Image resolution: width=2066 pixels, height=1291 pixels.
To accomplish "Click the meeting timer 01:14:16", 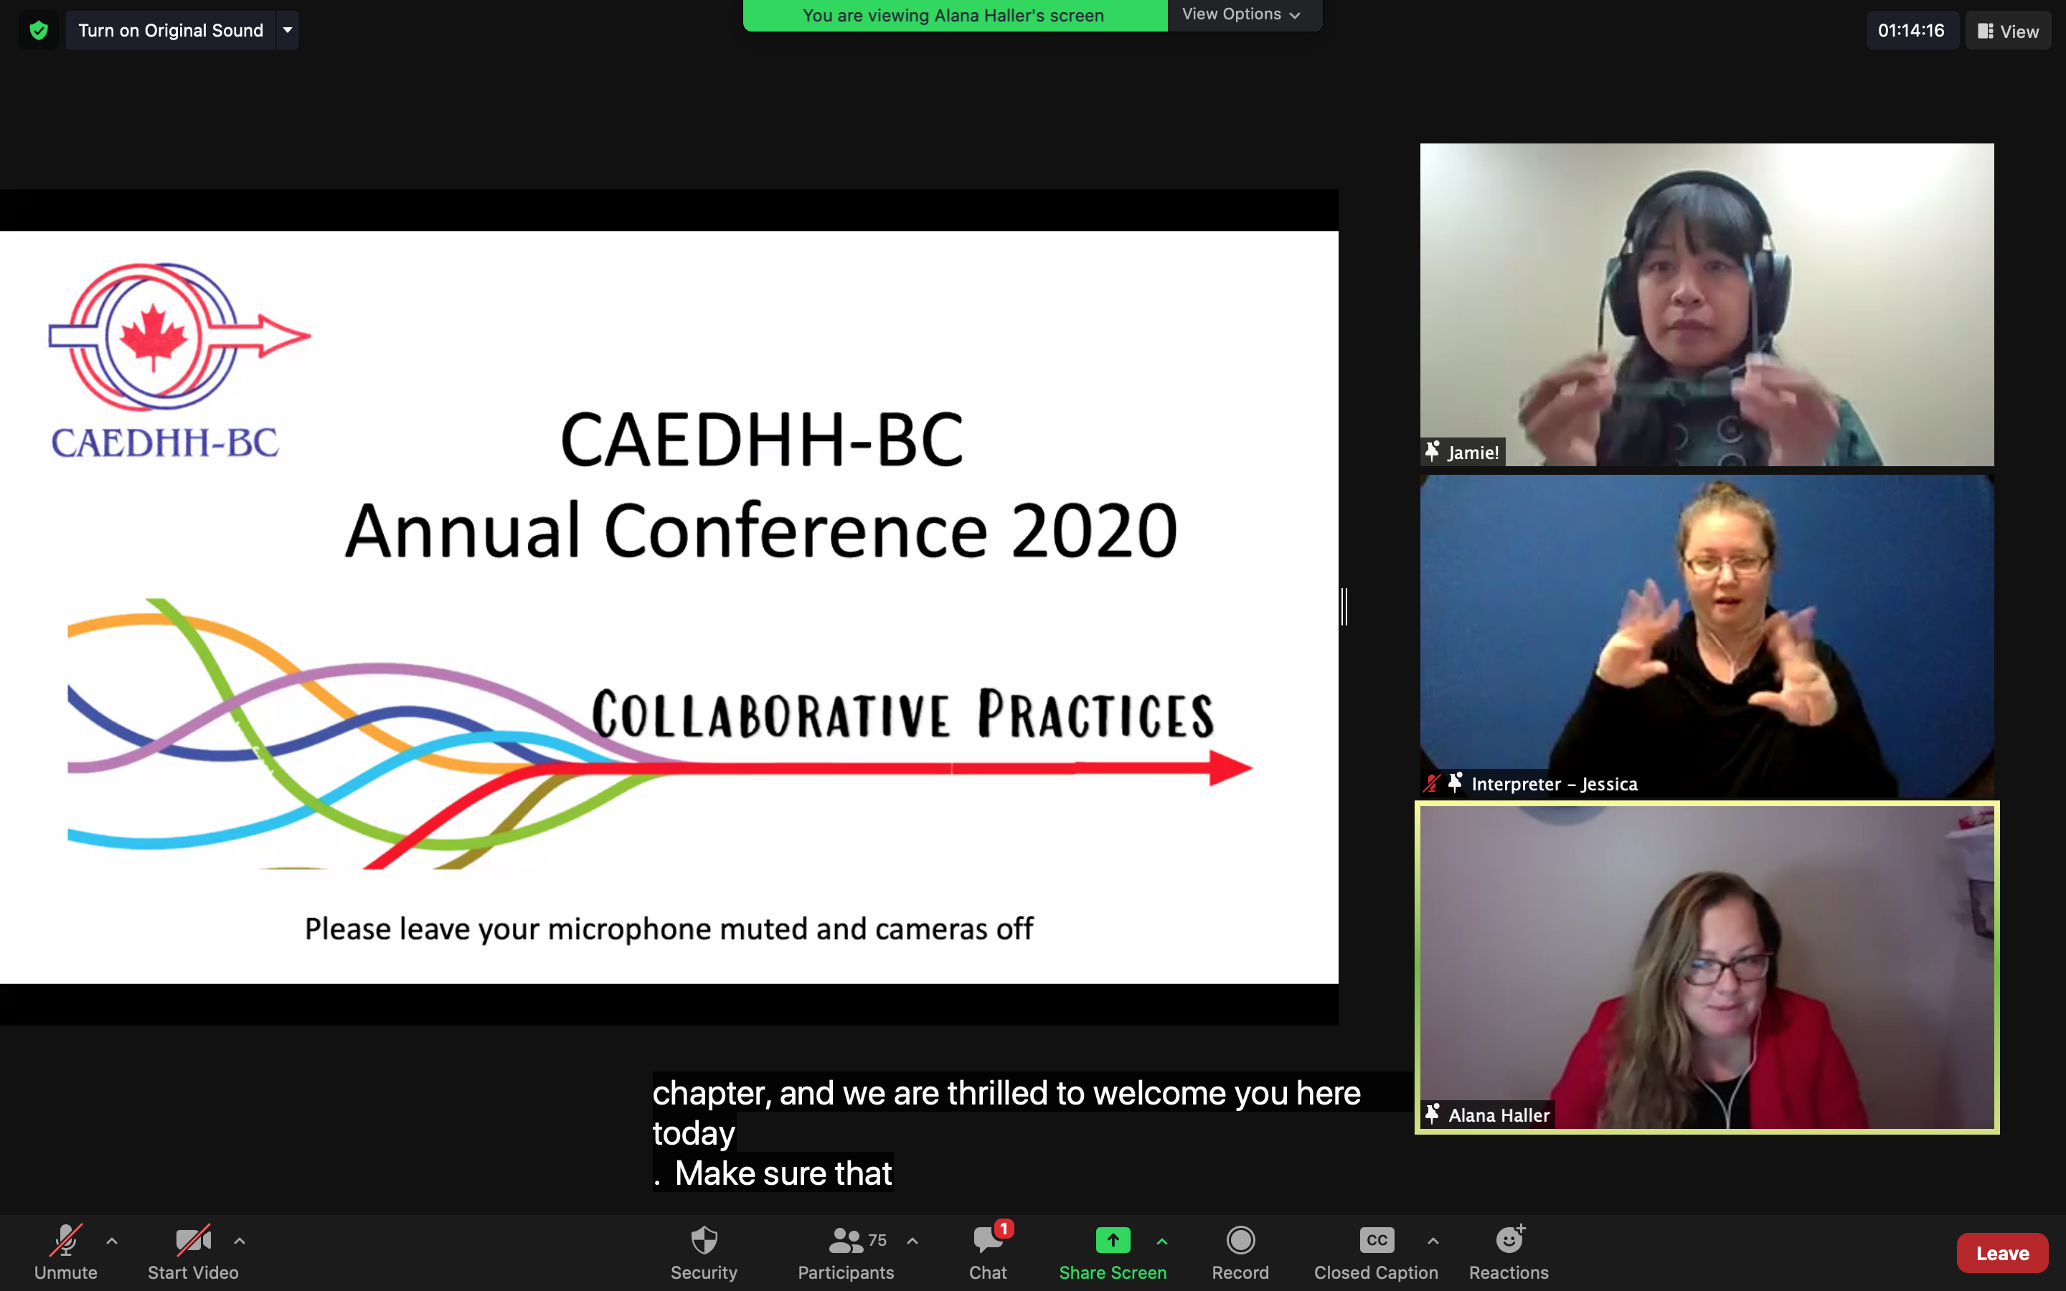I will click(x=1910, y=31).
